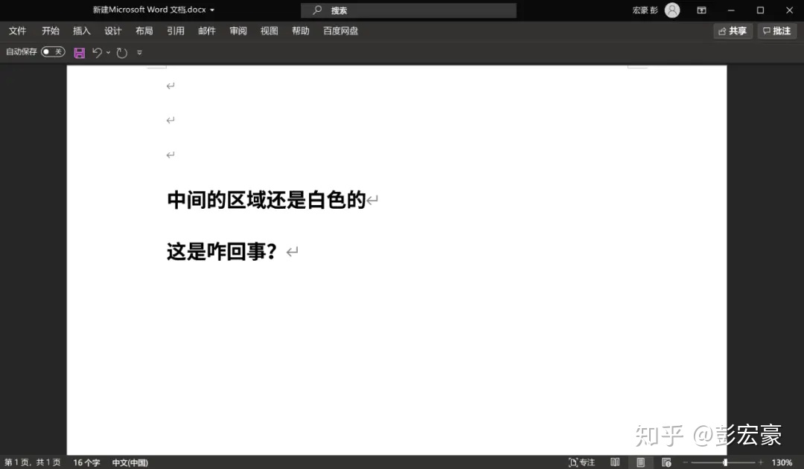This screenshot has width=804, height=469.
Task: Undo the last action
Action: (97, 52)
